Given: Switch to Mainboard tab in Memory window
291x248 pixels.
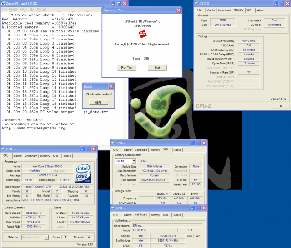Looking at the screenshot, I should pos(224,10).
